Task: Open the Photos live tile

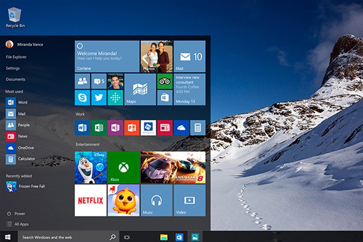Action: [x=157, y=56]
